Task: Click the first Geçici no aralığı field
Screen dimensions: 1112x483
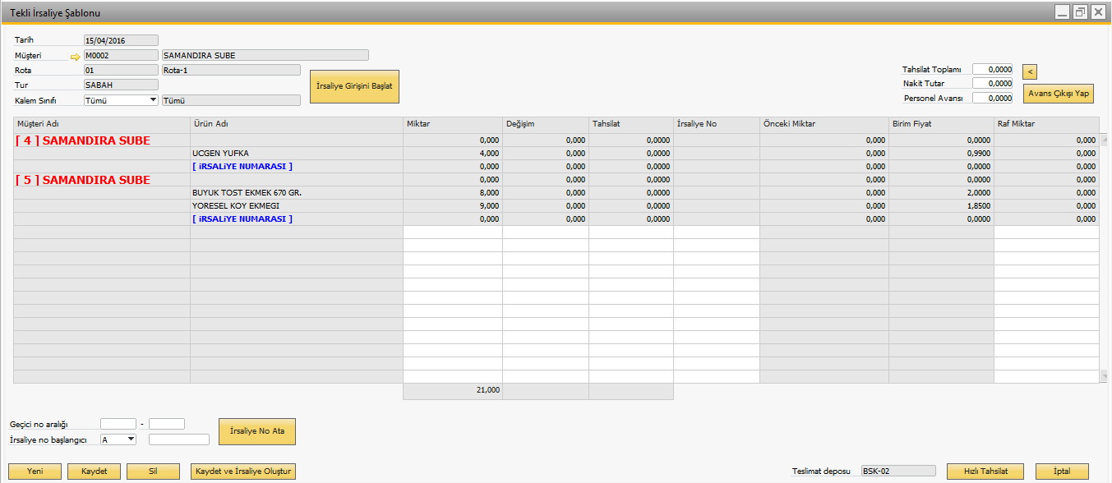Action: point(118,424)
